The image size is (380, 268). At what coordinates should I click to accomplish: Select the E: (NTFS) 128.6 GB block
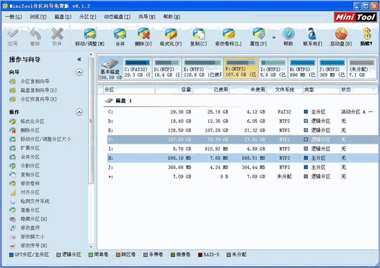pyautogui.click(x=202, y=69)
